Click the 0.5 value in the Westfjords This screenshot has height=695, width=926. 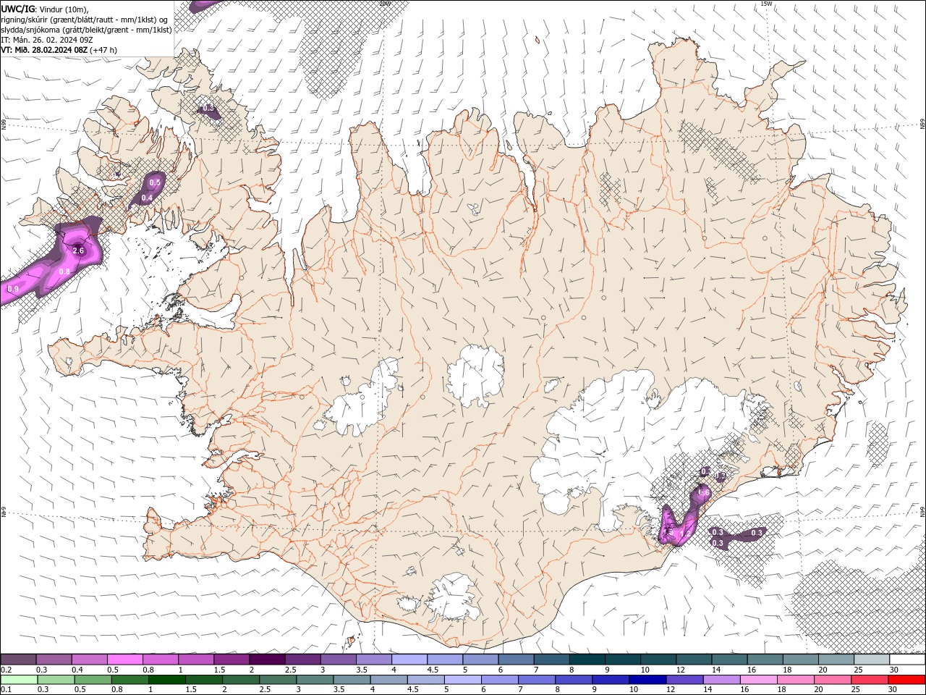click(x=155, y=183)
